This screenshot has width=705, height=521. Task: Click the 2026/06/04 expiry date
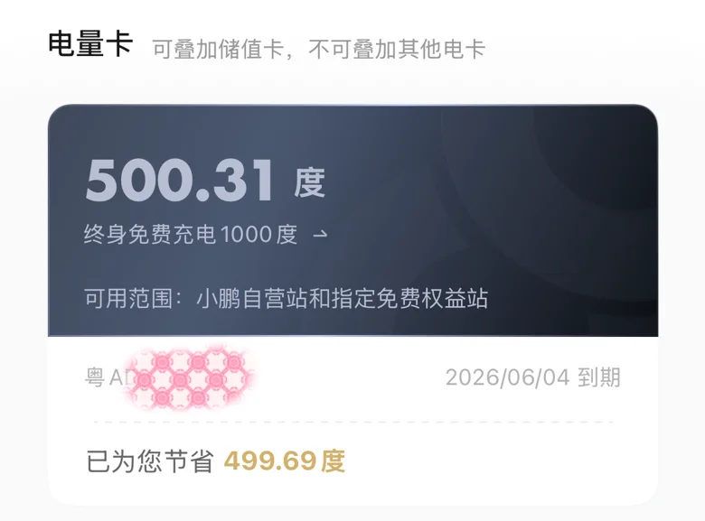pos(508,377)
